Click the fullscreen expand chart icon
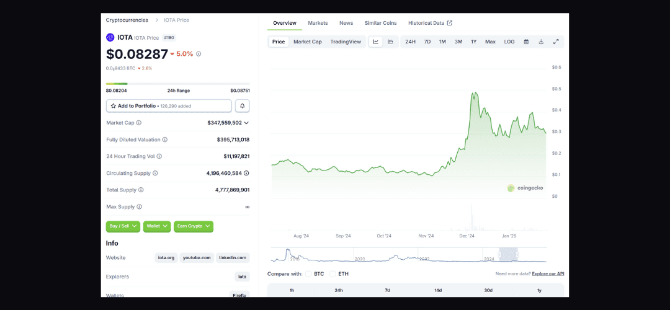 point(556,42)
